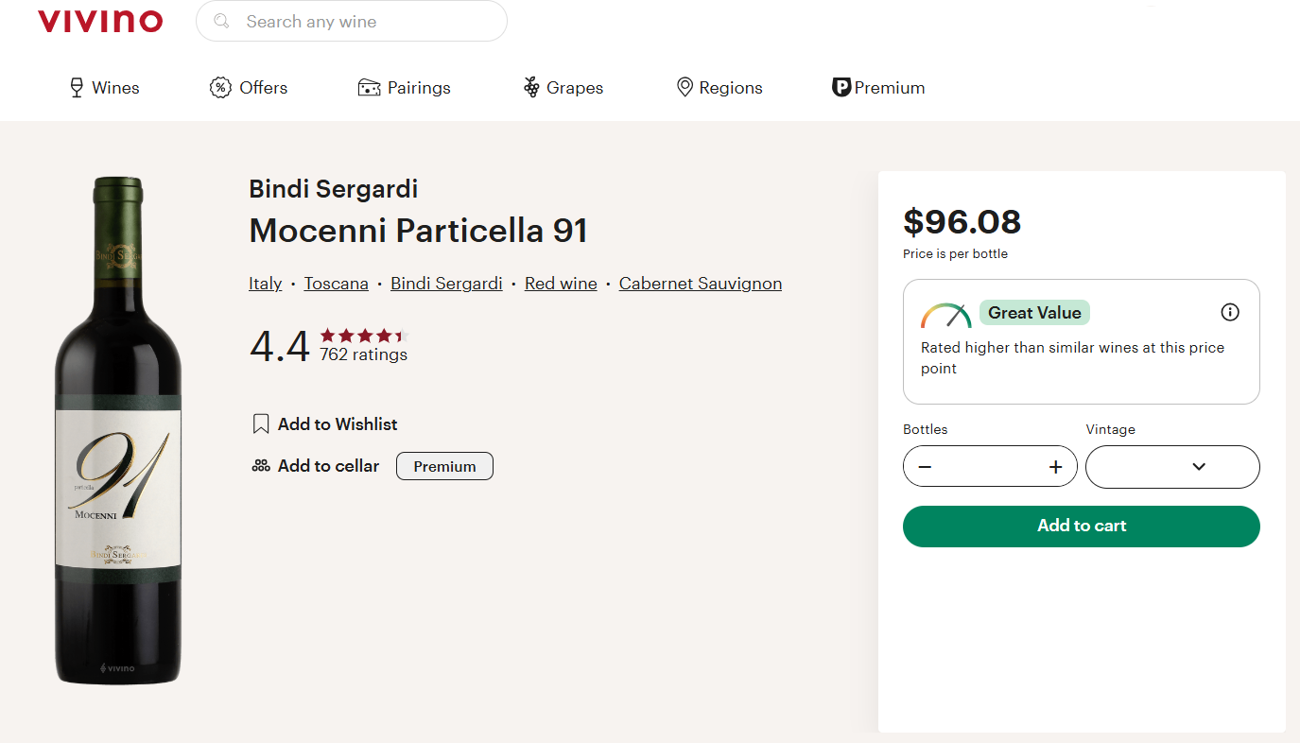Click the info icon beside Great Value

(1230, 312)
